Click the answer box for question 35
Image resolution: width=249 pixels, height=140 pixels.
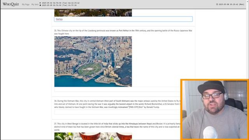pyautogui.click(x=117, y=89)
